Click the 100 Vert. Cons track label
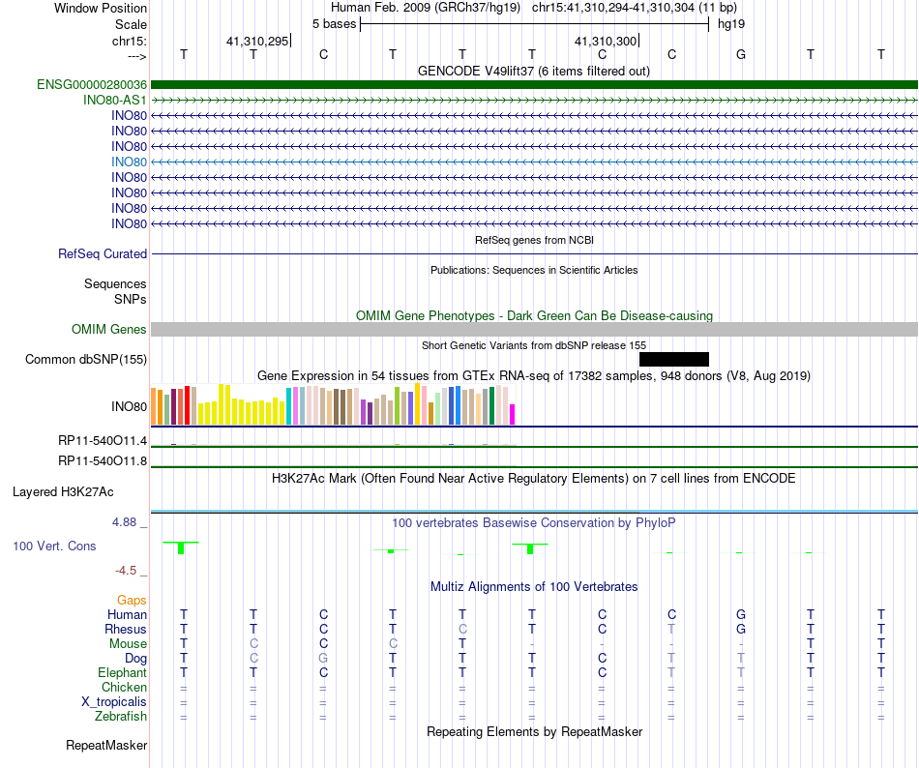This screenshot has width=919, height=768. coord(54,546)
